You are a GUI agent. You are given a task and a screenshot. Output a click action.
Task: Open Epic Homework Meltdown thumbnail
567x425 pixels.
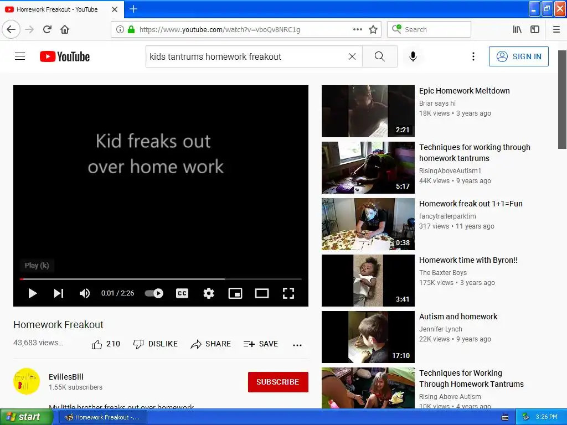(368, 111)
